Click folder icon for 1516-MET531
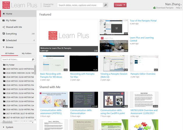This screenshot has width=183, height=130. click(4, 85)
